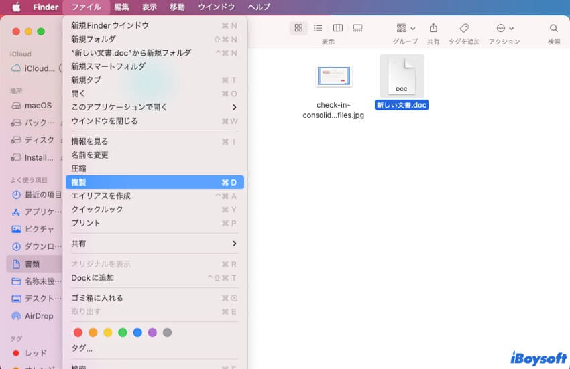Apply the orange tag color dot
Image resolution: width=570 pixels, height=369 pixels.
(93, 332)
